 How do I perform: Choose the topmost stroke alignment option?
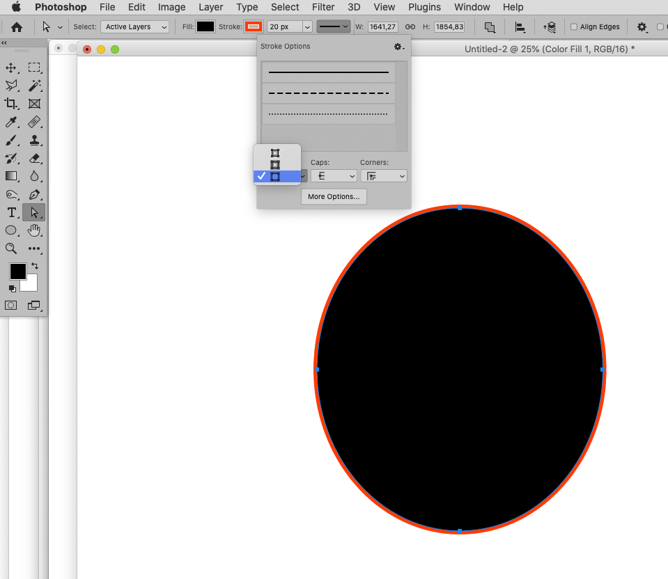(275, 154)
